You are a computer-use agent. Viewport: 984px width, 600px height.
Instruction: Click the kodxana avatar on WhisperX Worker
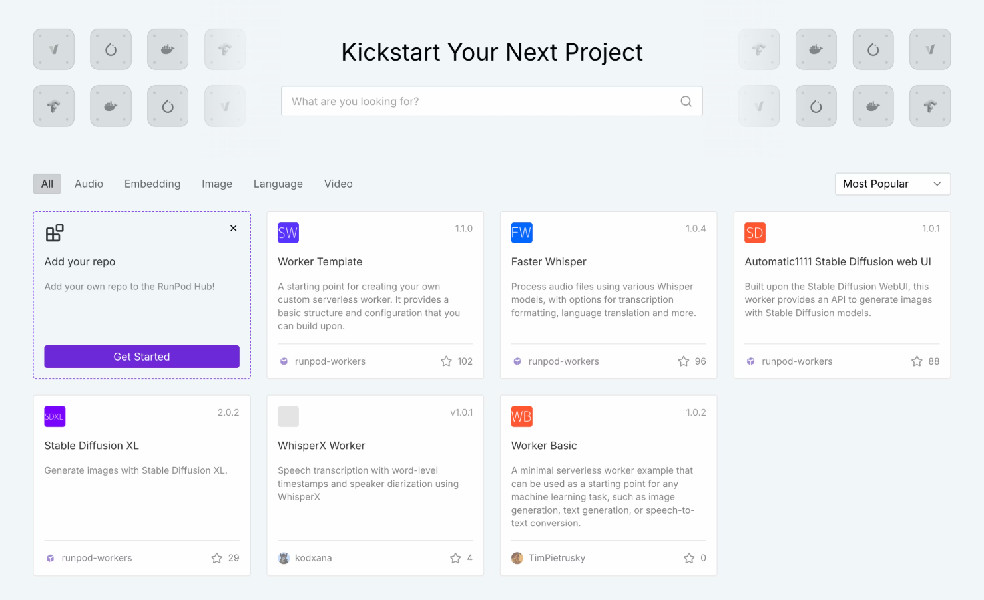point(285,557)
